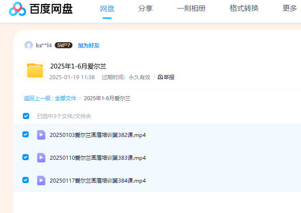Uncheck 20250117爱尔兰画眉培训第384课.mp4 checkbox

tap(26, 180)
